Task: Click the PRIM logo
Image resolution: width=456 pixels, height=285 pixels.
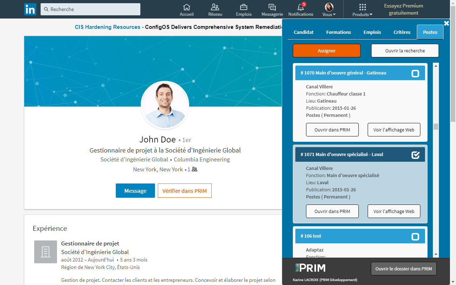Action: (x=310, y=268)
